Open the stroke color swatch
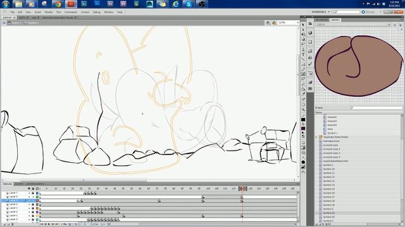This screenshot has height=227, width=405. pos(303,120)
